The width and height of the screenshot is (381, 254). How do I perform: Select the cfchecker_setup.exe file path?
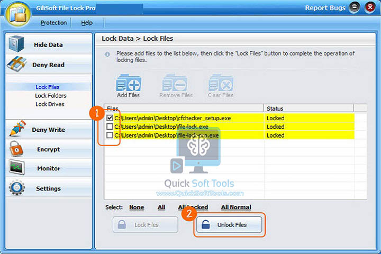[x=173, y=118]
